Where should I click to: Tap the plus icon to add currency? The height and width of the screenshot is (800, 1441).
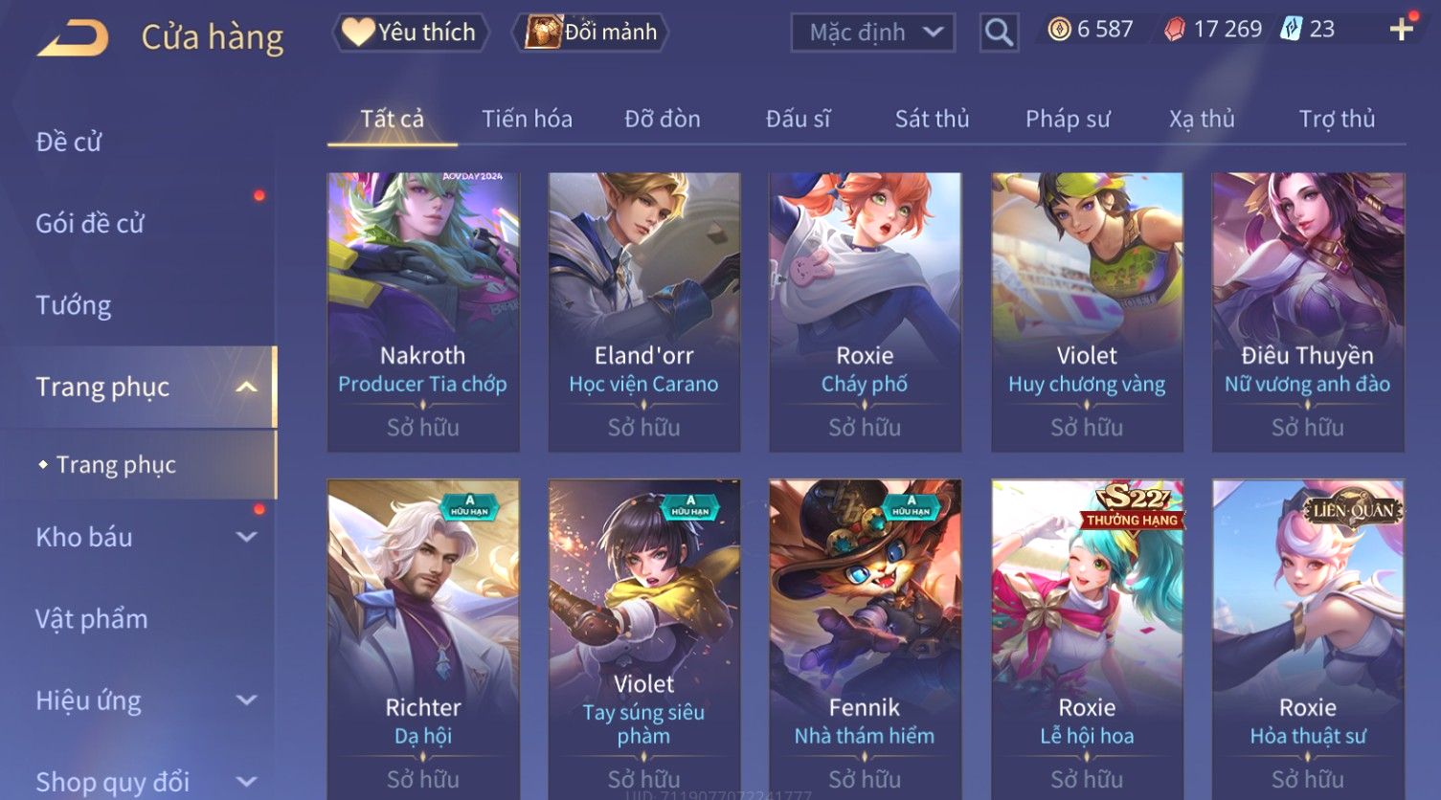point(1402,30)
